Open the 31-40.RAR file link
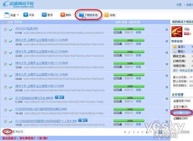193x141 pixels. coord(42,40)
